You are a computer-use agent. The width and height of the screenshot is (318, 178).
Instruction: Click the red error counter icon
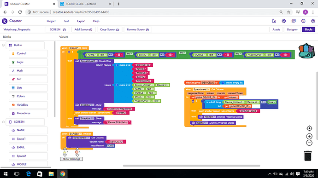pyautogui.click(x=77, y=152)
